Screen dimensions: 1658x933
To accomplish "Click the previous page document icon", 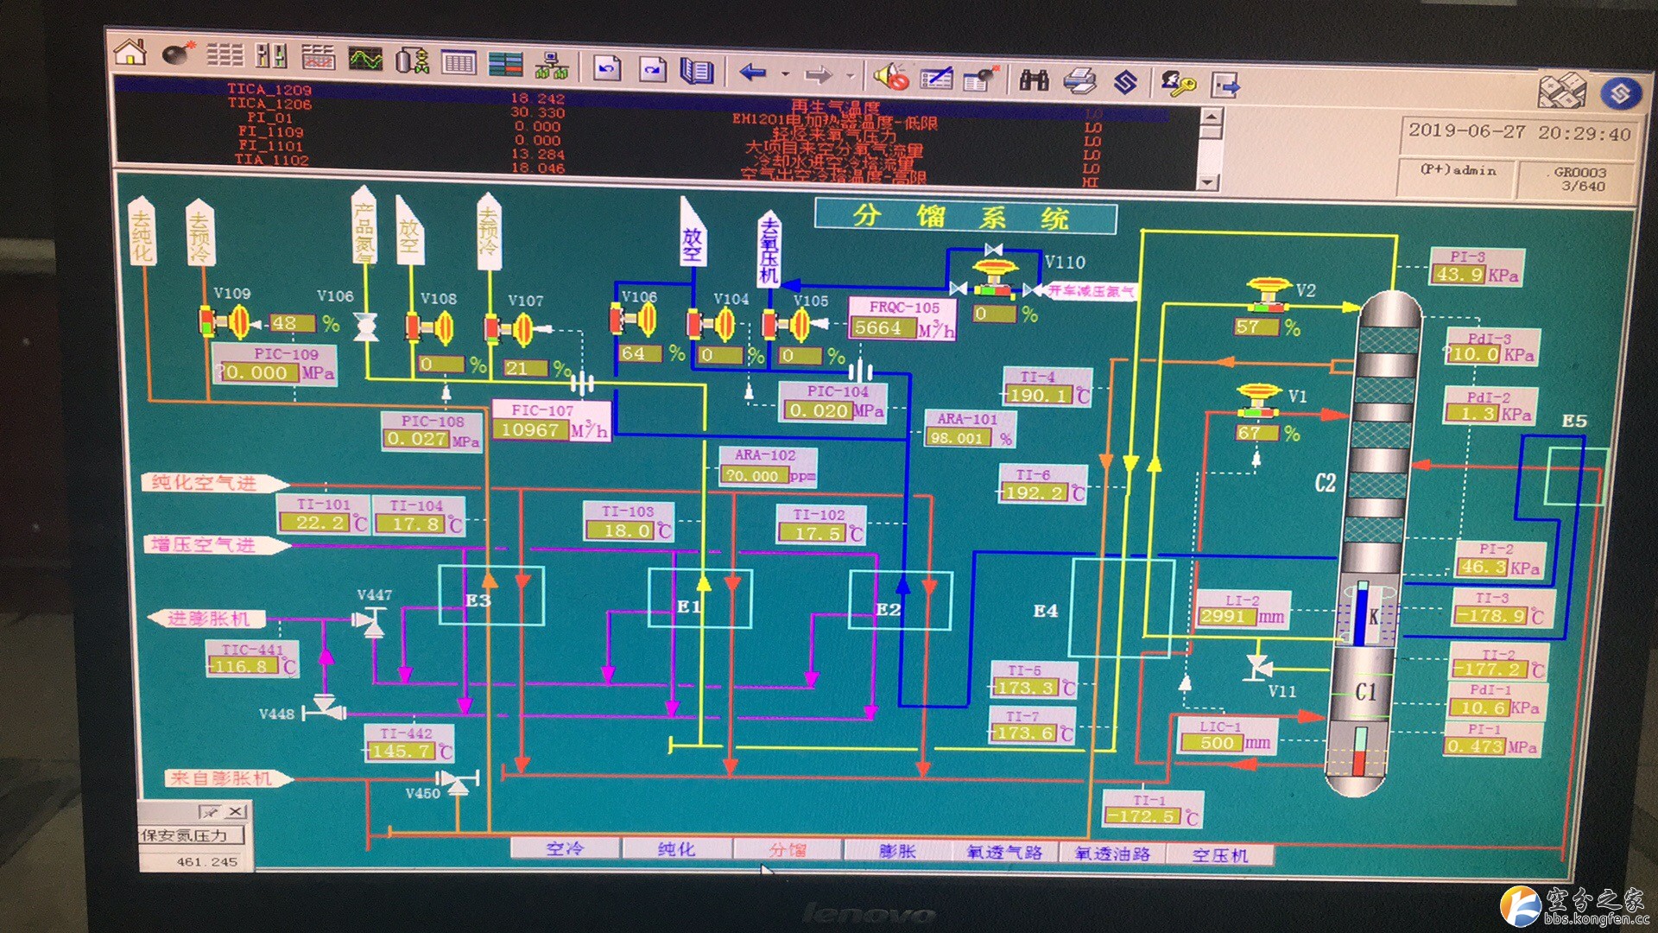I will point(607,67).
